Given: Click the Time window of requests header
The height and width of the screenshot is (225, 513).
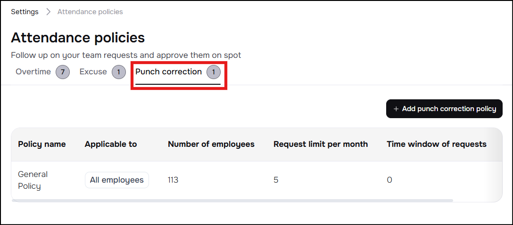Looking at the screenshot, I should coord(437,144).
